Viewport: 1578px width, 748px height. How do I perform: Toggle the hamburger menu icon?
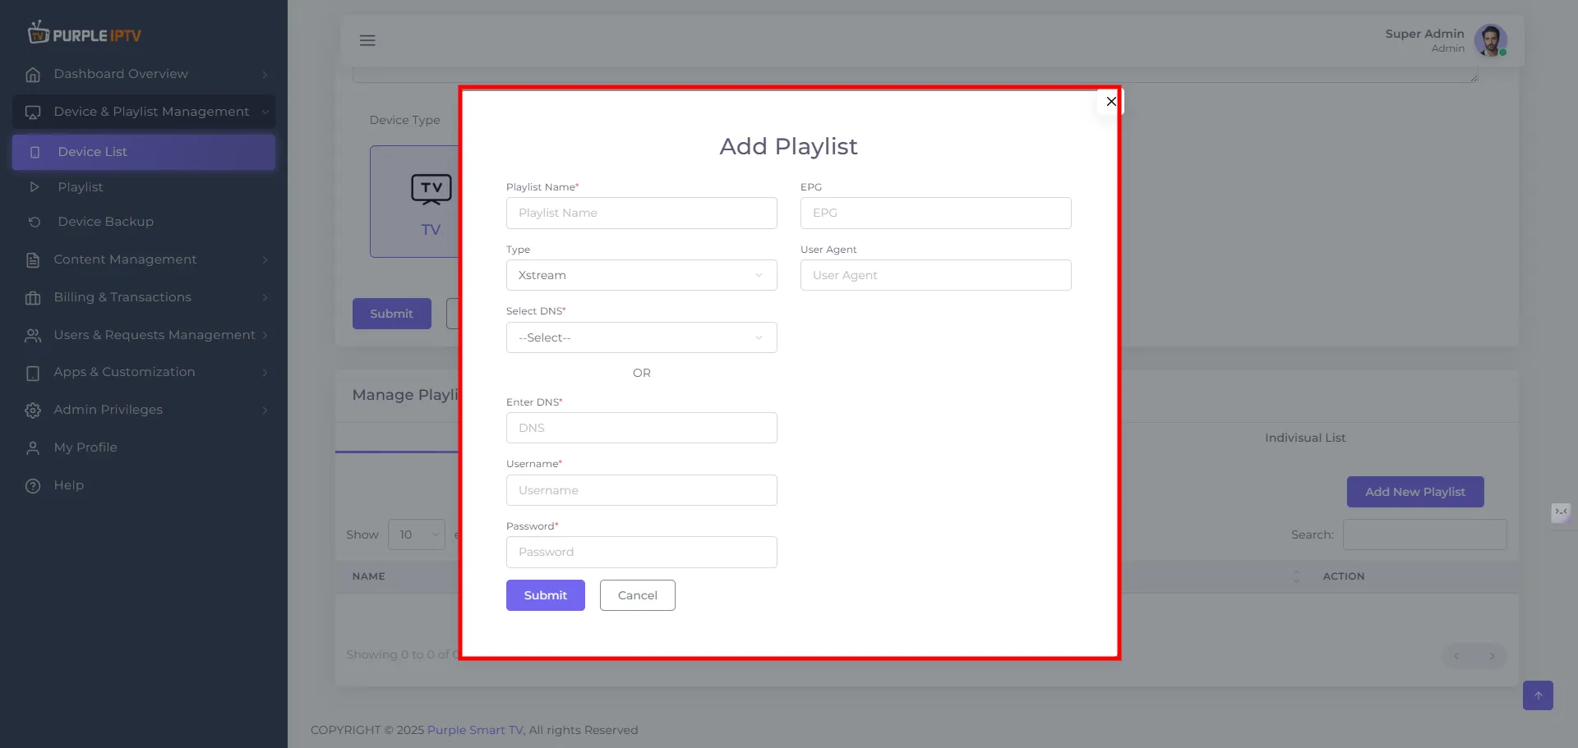(367, 40)
